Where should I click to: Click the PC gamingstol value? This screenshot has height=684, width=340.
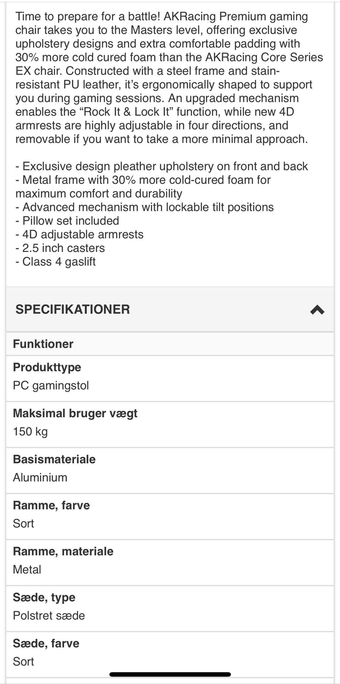[x=51, y=385]
